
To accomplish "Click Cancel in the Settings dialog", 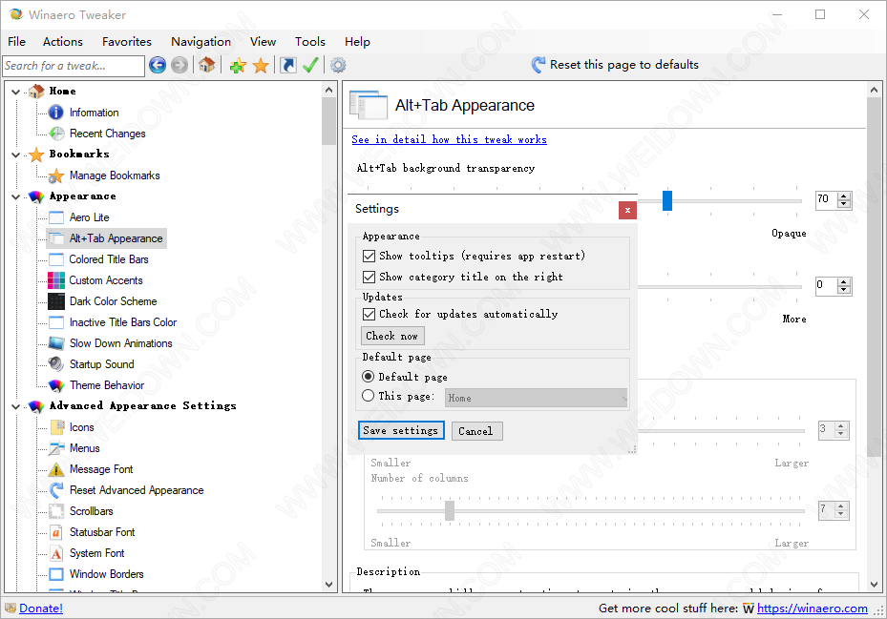I will [x=476, y=431].
